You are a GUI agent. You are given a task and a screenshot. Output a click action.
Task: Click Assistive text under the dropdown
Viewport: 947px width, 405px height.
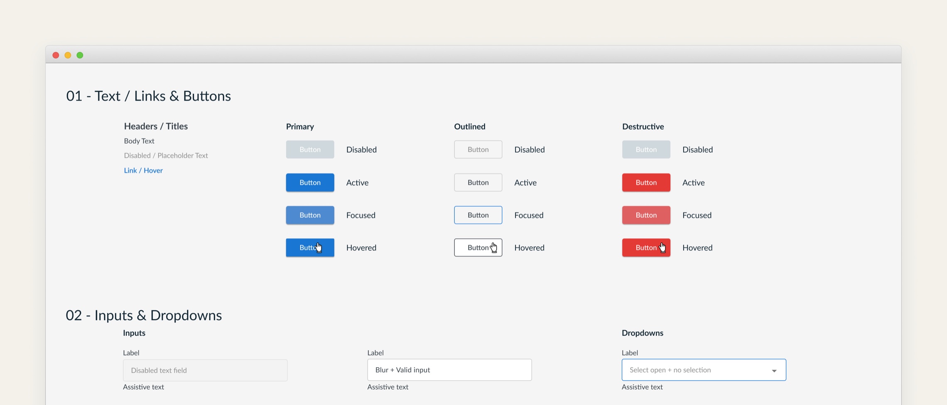(x=642, y=387)
